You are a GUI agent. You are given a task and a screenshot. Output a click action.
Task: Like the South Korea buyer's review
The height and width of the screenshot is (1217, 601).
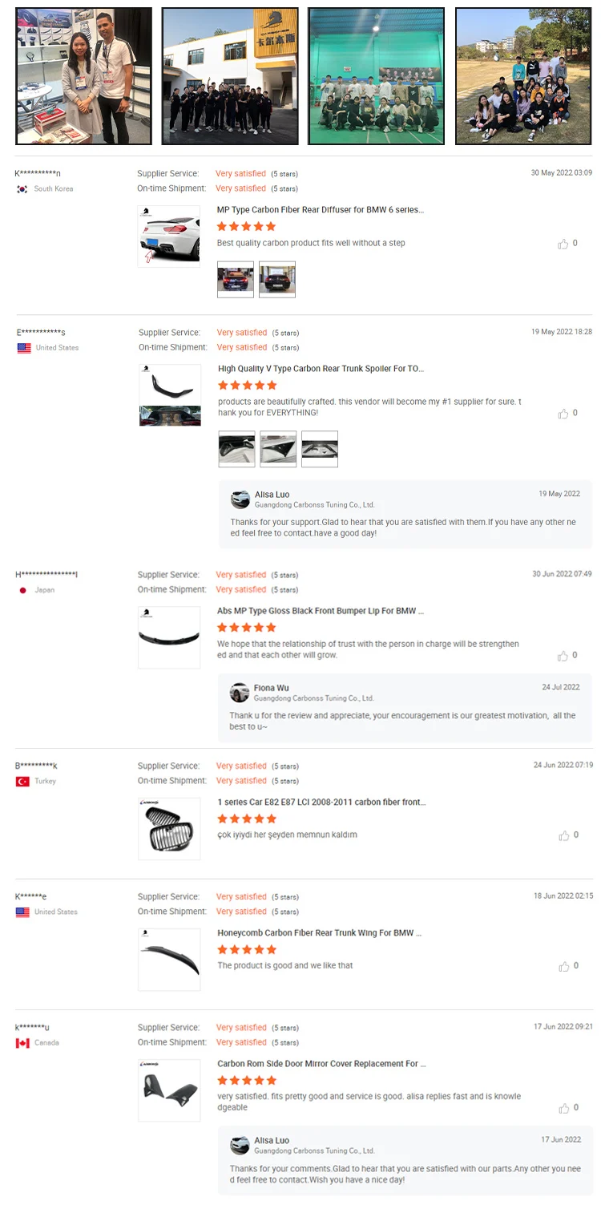point(563,244)
